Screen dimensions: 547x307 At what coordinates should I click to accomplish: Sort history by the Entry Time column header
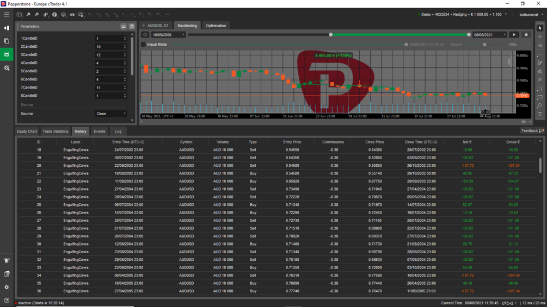(128, 142)
